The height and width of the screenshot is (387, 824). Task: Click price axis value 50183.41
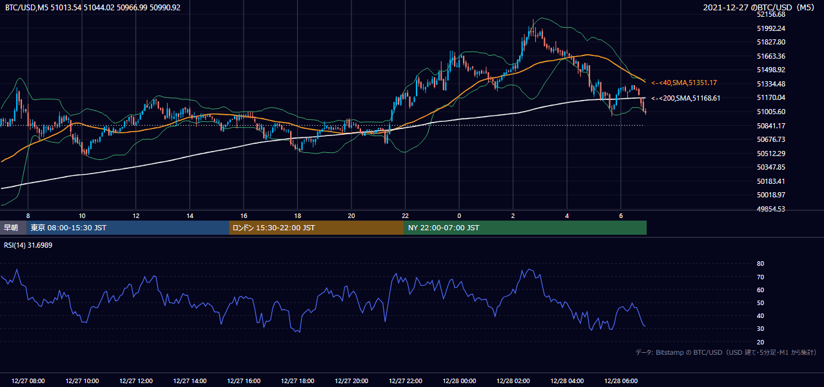[x=770, y=181]
